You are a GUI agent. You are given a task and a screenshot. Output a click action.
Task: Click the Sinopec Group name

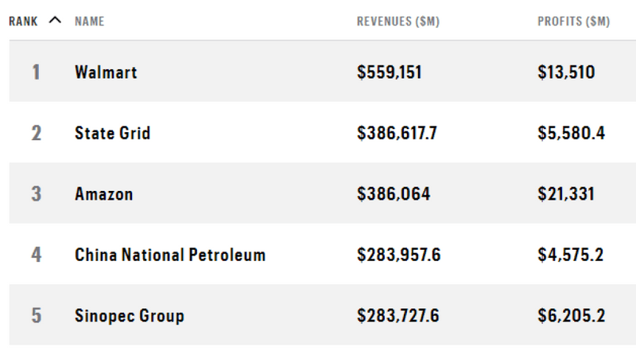pyautogui.click(x=129, y=316)
